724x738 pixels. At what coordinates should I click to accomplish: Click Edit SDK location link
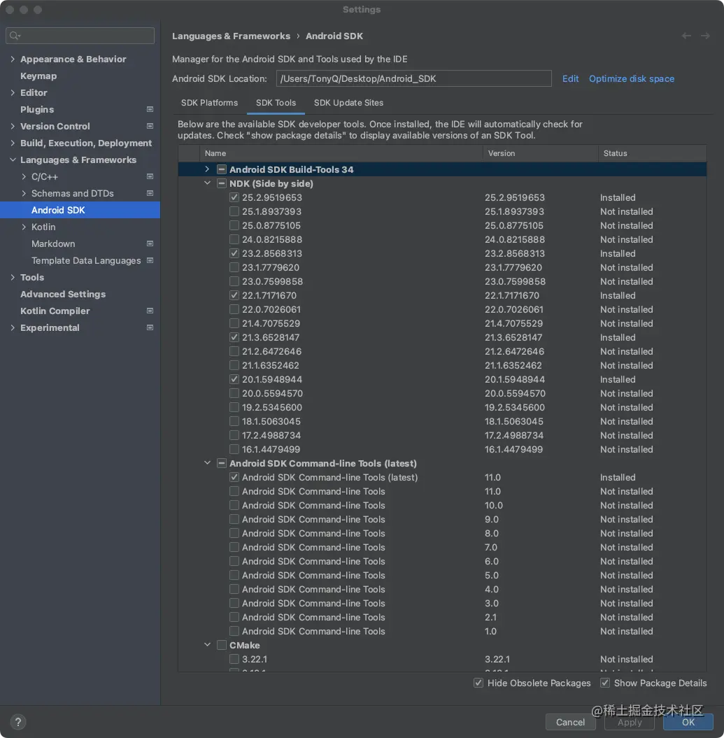571,78
